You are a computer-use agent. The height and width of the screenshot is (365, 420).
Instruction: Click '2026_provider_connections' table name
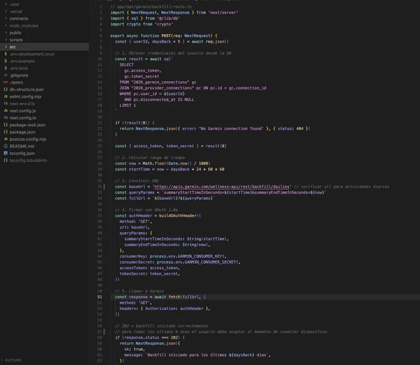(162, 88)
